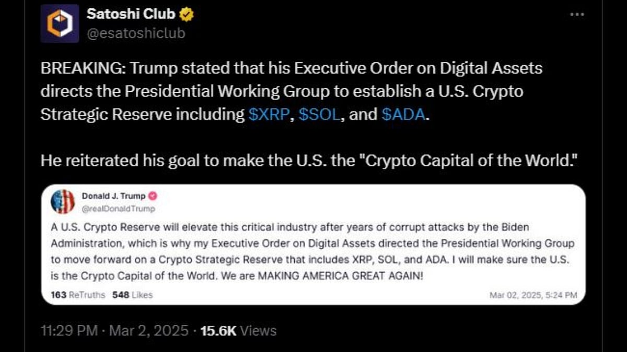This screenshot has width=627, height=352.
Task: Click Donald J. Trump's flag avatar
Action: click(63, 202)
